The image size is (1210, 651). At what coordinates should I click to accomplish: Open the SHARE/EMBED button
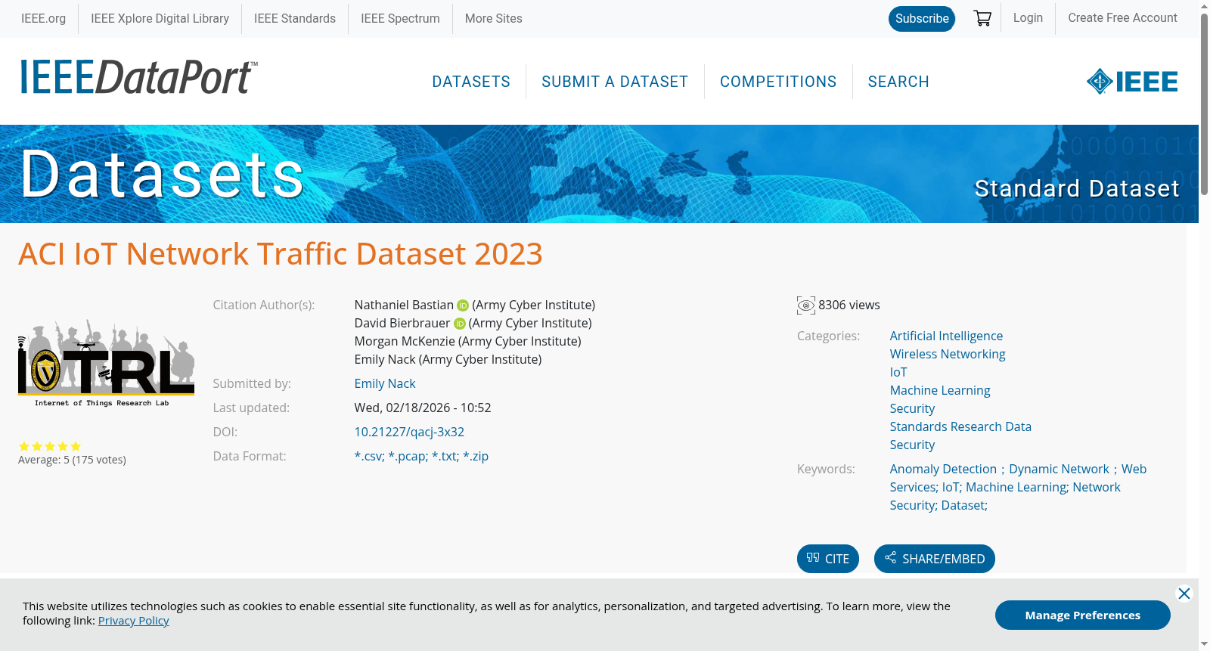[935, 559]
